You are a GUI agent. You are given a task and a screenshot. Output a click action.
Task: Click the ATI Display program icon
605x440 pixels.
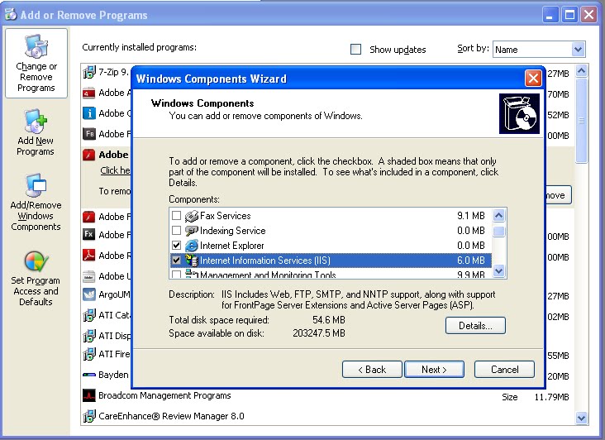89,336
